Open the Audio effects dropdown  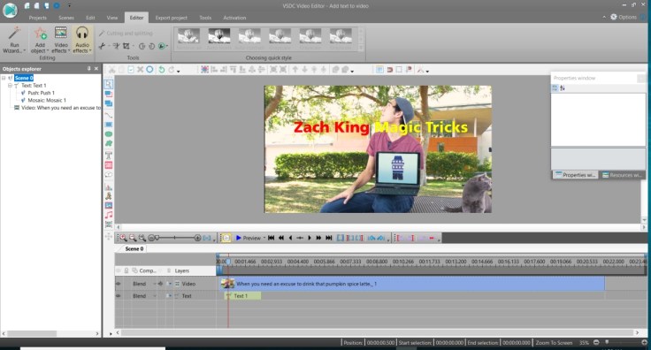click(x=81, y=40)
